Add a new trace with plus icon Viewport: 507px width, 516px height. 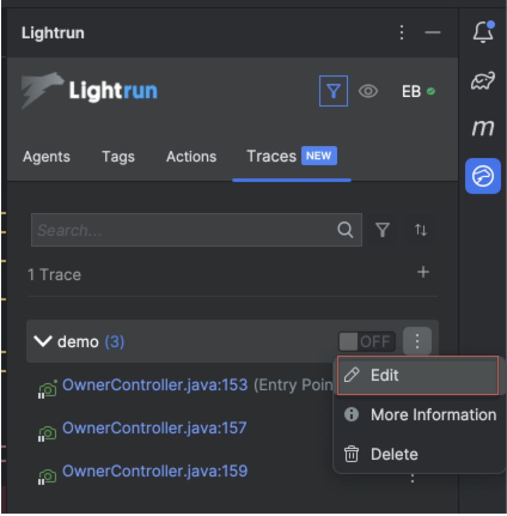423,272
